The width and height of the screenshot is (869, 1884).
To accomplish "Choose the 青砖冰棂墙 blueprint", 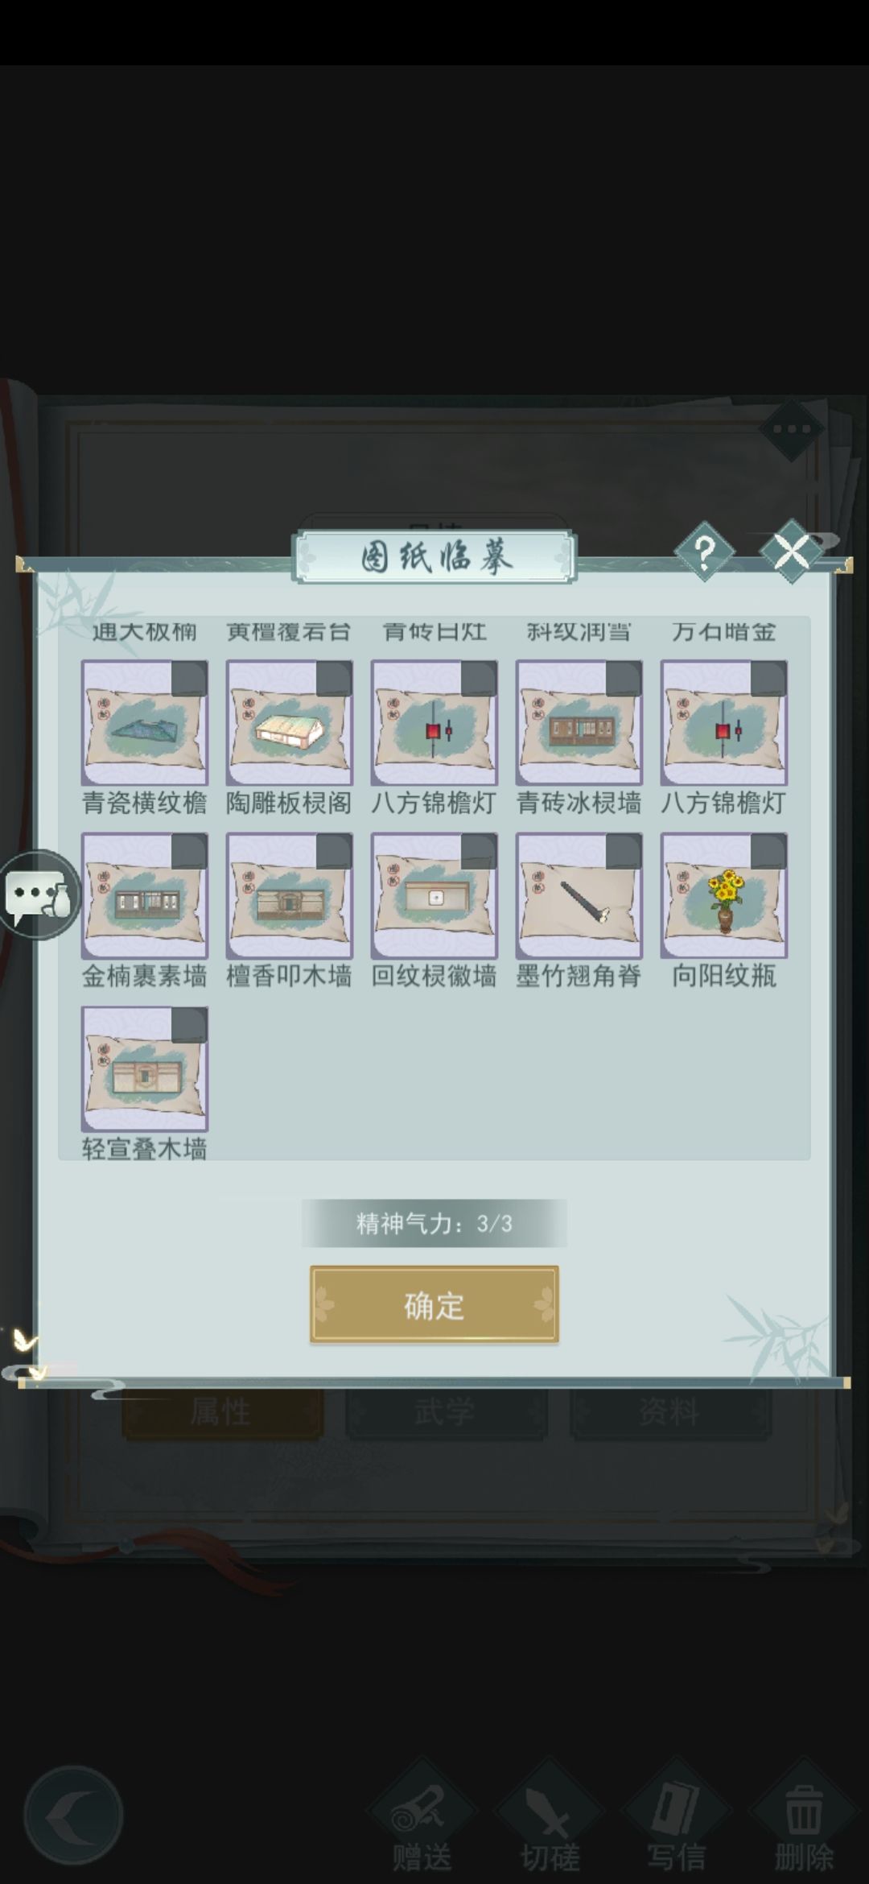I will (x=579, y=723).
